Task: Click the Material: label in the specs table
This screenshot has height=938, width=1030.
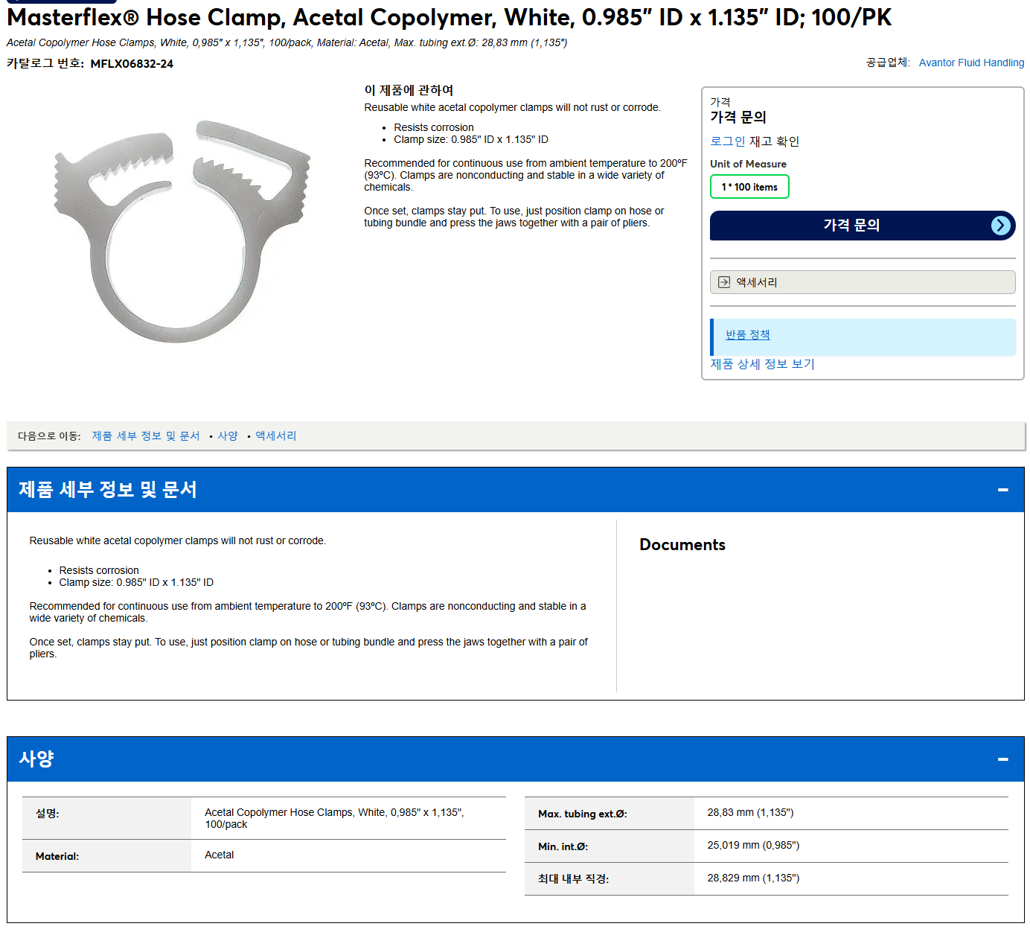Action: [57, 856]
